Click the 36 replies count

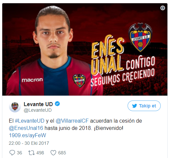pyautogui.click(x=20, y=153)
